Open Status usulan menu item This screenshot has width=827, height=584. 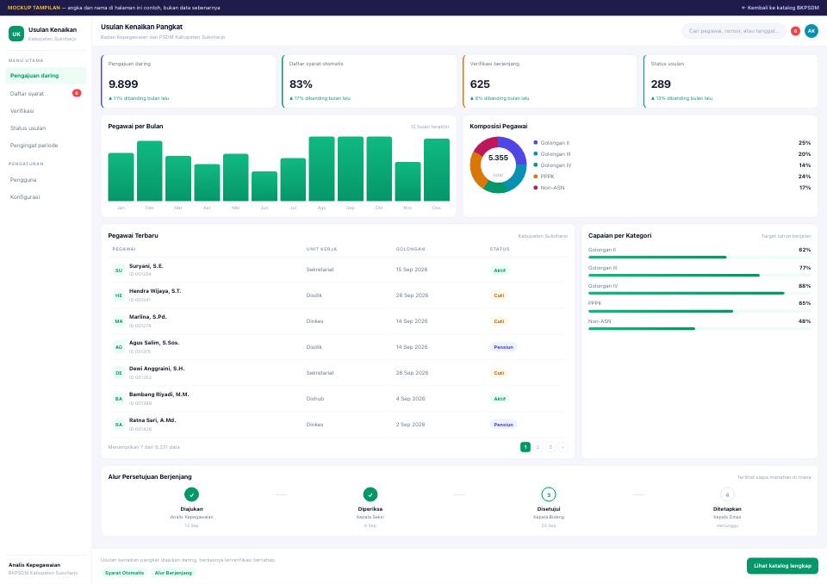point(46,128)
